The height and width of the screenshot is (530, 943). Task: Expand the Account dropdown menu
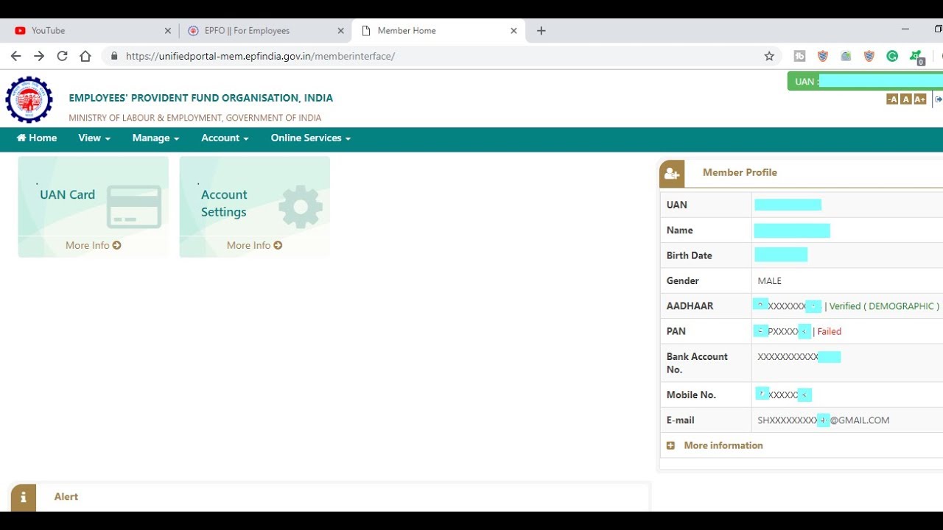[225, 138]
